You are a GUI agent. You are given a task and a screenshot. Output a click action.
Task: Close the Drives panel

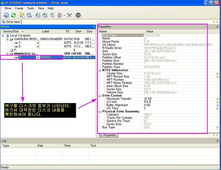(x=94, y=27)
